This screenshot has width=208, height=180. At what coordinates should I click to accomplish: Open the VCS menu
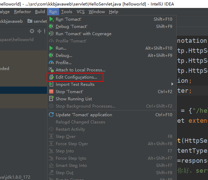coord(80,12)
